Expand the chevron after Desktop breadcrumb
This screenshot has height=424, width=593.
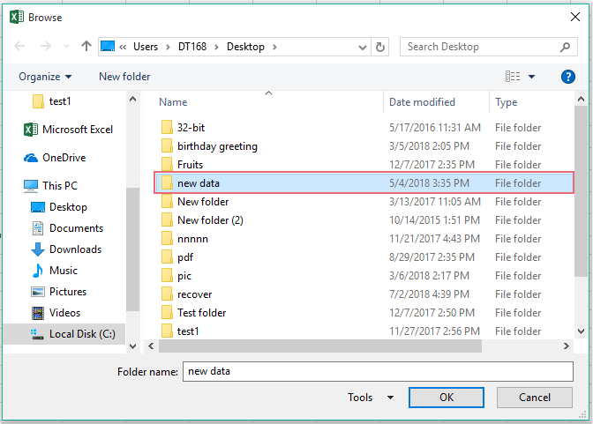pos(274,47)
